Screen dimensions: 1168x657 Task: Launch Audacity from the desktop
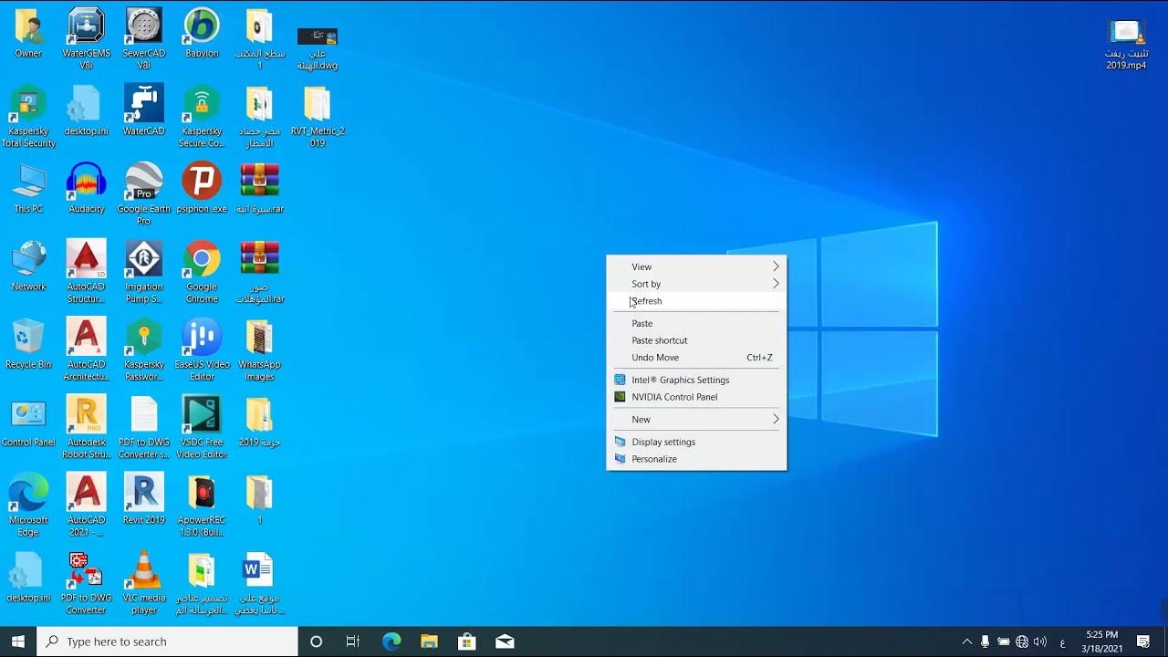[86, 189]
